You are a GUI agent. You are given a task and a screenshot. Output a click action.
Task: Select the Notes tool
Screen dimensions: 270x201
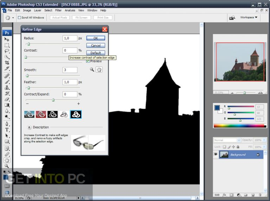coord(7,149)
